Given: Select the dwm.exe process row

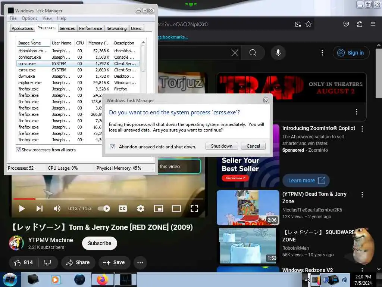Looking at the screenshot, I should click(x=78, y=76).
